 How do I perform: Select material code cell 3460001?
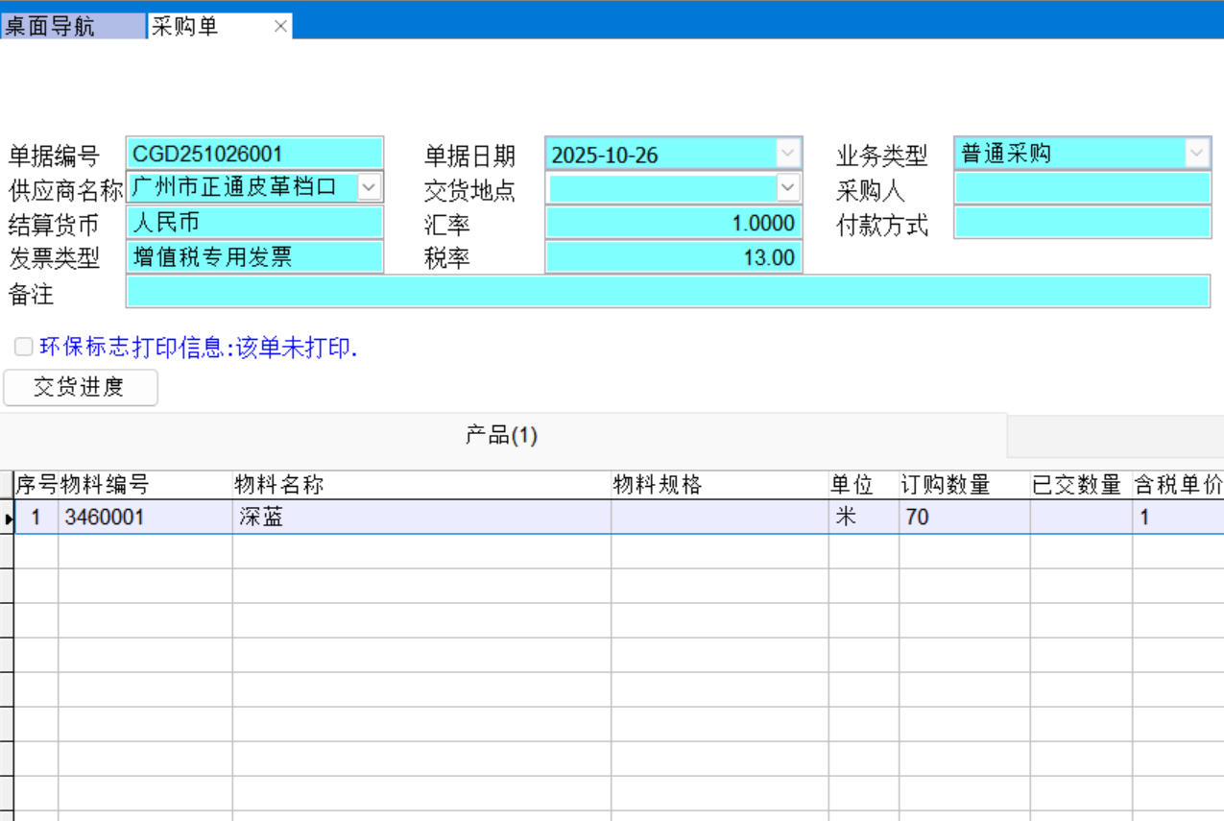coord(144,518)
